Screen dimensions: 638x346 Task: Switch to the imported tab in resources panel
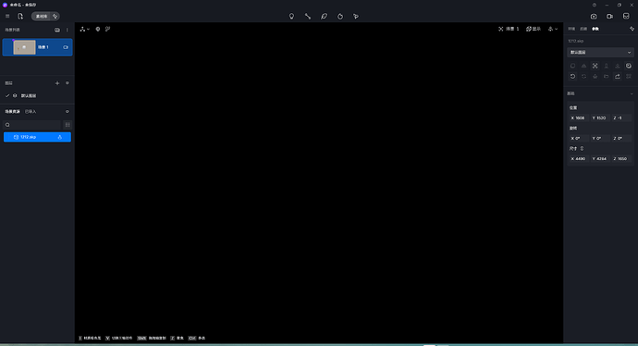coord(31,112)
